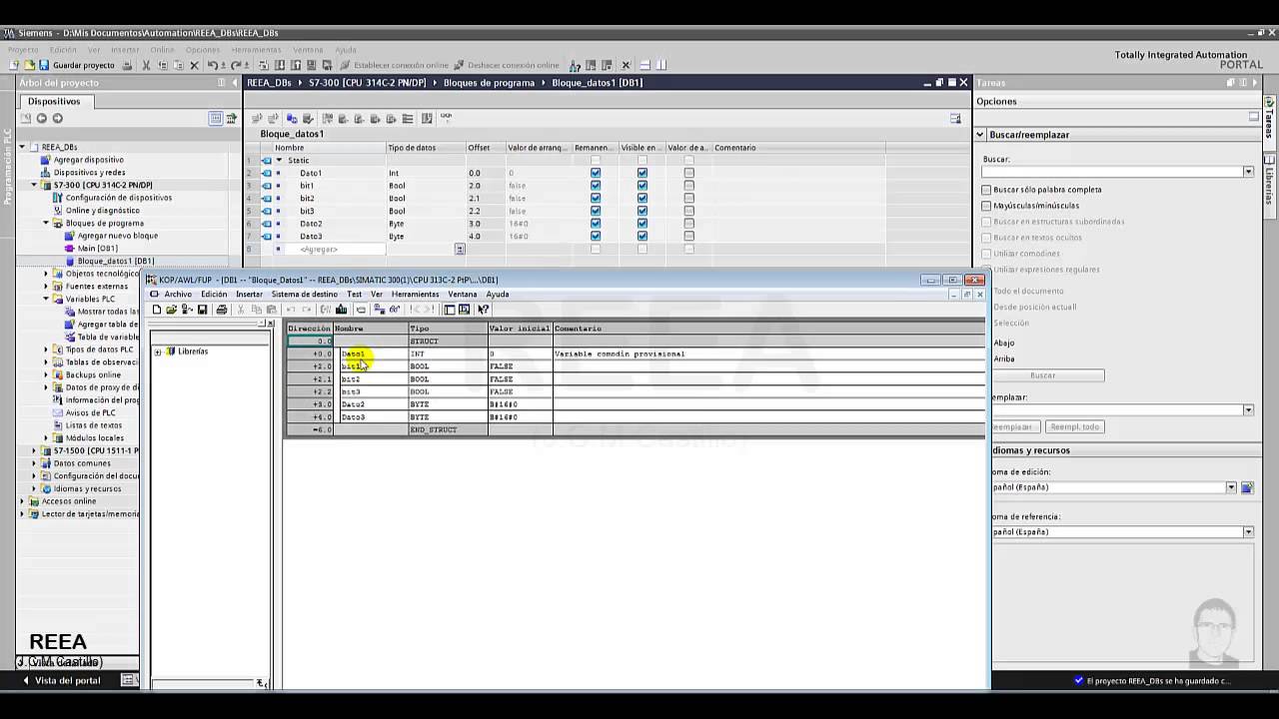Click the undo arrow in TIA Portal toolbar
Image resolution: width=1279 pixels, height=719 pixels.
213,65
